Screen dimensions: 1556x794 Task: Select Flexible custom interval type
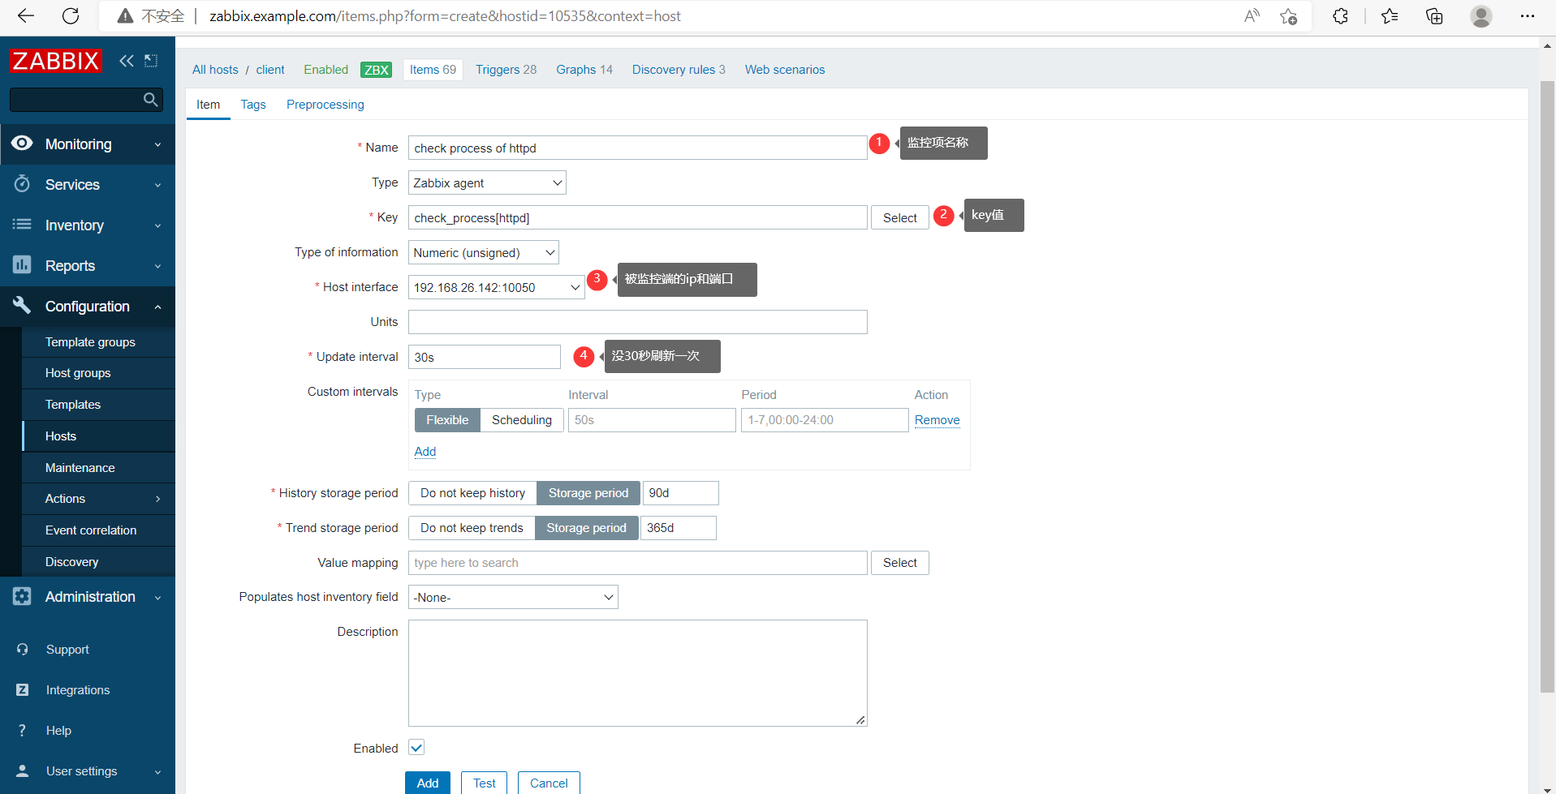pos(447,420)
